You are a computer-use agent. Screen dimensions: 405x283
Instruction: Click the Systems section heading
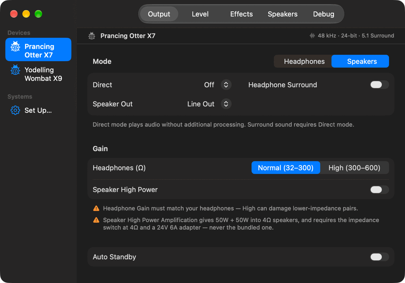[x=20, y=96]
